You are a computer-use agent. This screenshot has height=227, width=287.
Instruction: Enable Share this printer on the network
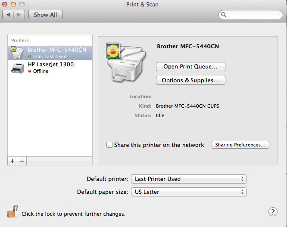click(x=109, y=145)
